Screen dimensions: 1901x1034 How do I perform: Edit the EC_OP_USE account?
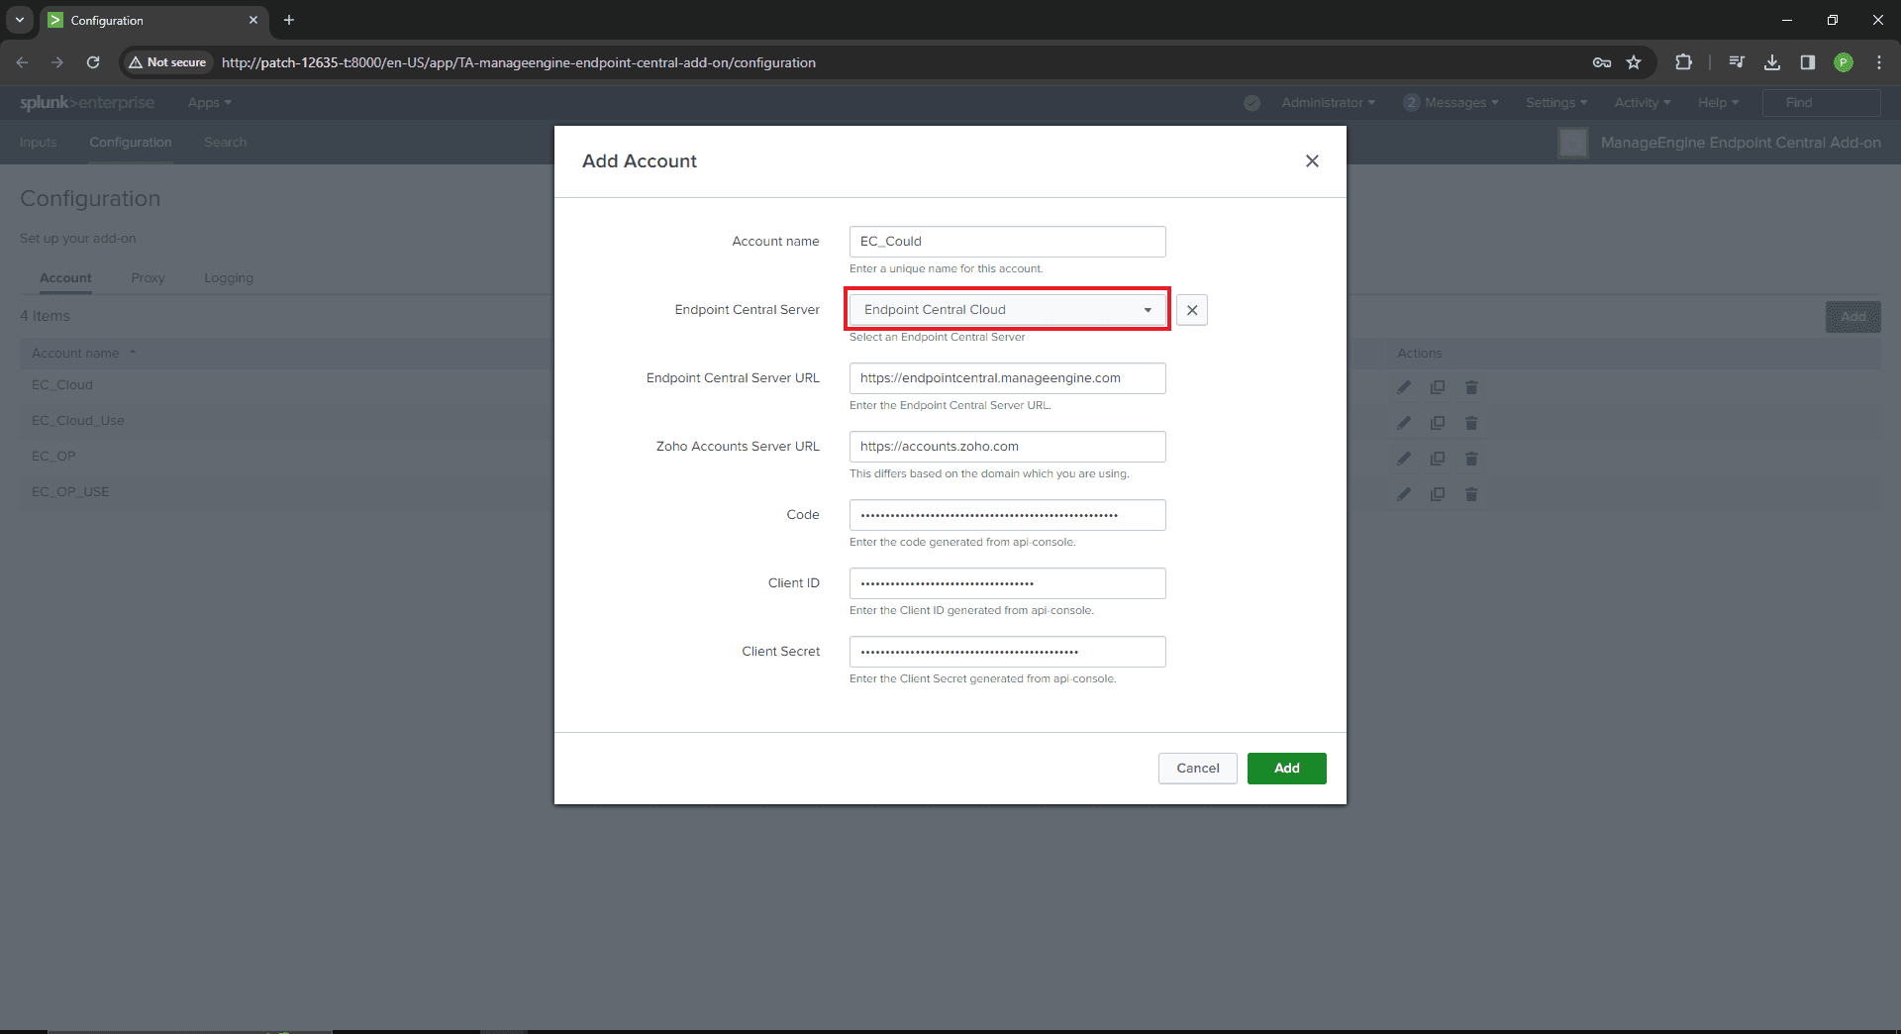[x=1404, y=494]
